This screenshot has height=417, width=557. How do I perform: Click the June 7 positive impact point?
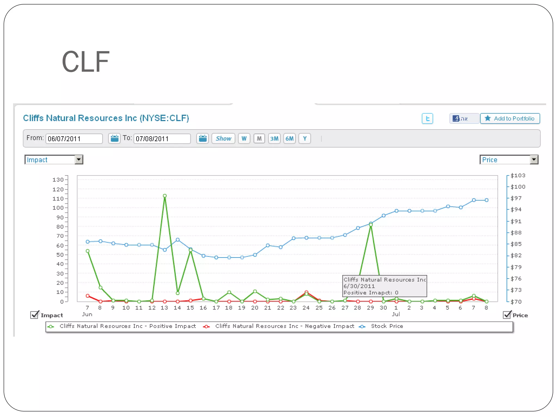(88, 251)
